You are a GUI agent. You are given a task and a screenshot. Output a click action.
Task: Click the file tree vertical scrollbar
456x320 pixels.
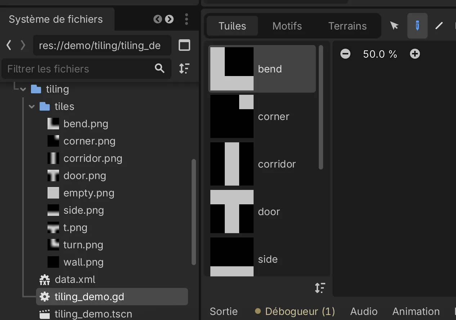coord(194,212)
